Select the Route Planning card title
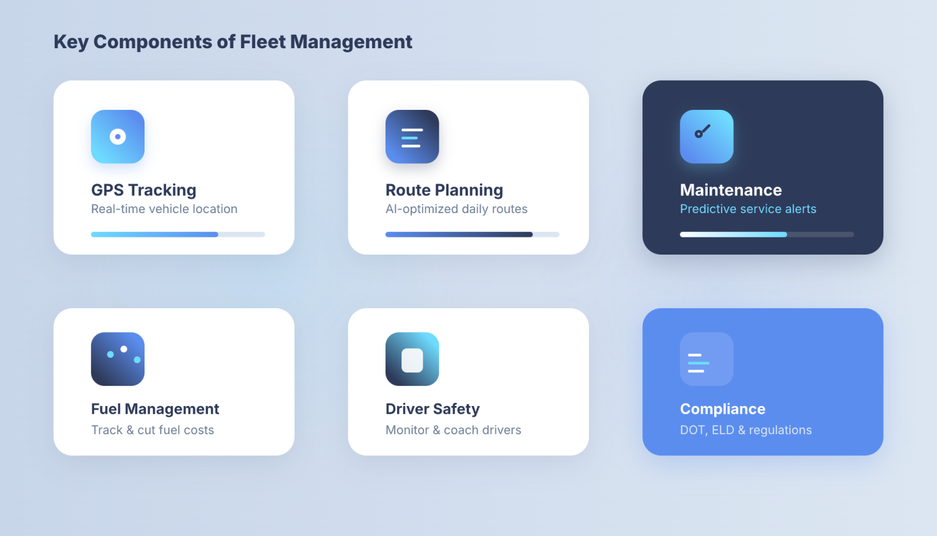This screenshot has width=937, height=536. pyautogui.click(x=445, y=190)
